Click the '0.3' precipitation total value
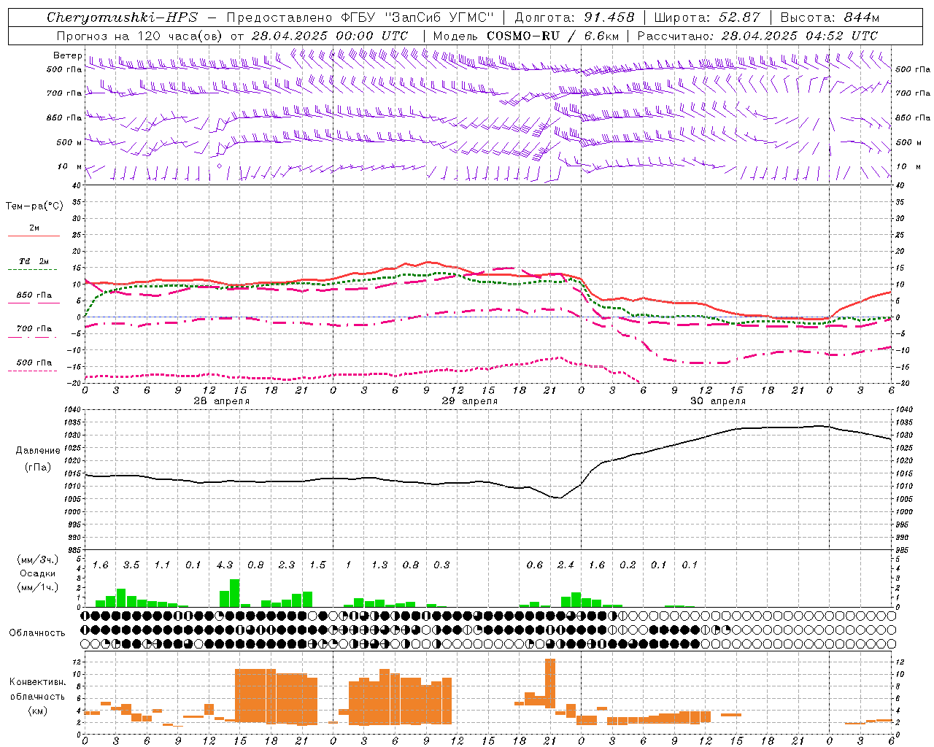 [x=441, y=565]
